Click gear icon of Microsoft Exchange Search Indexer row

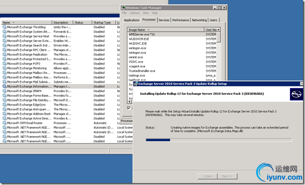click(4, 46)
